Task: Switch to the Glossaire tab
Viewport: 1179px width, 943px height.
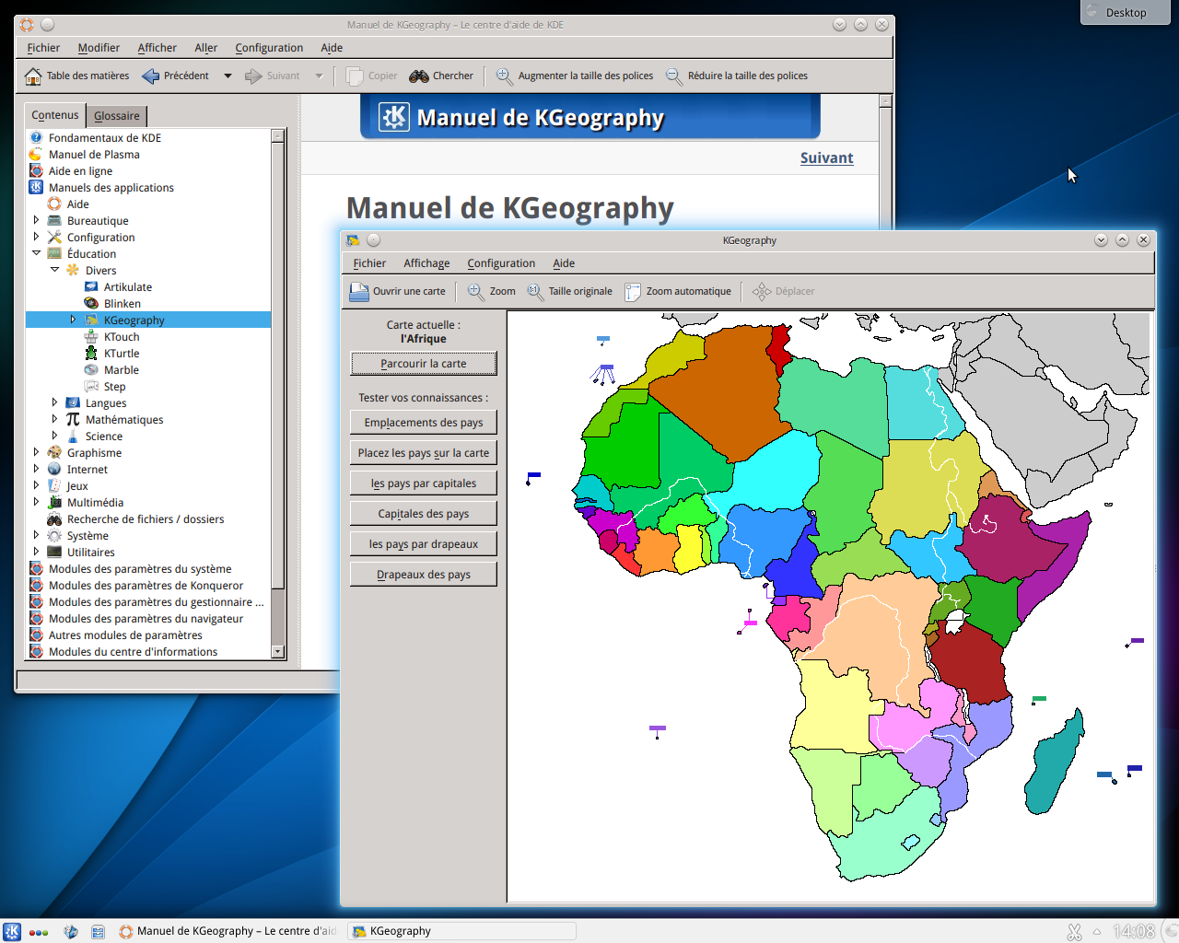Action: [x=117, y=116]
